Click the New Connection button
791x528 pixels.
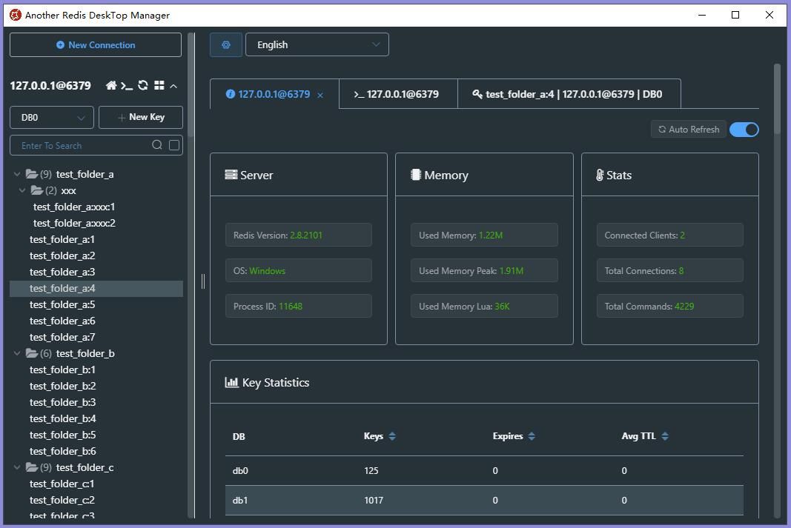[x=95, y=44]
